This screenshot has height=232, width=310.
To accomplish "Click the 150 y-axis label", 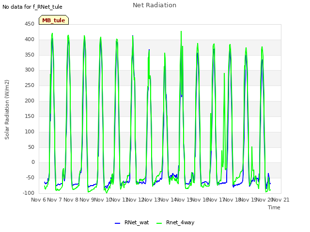I will (30, 116).
